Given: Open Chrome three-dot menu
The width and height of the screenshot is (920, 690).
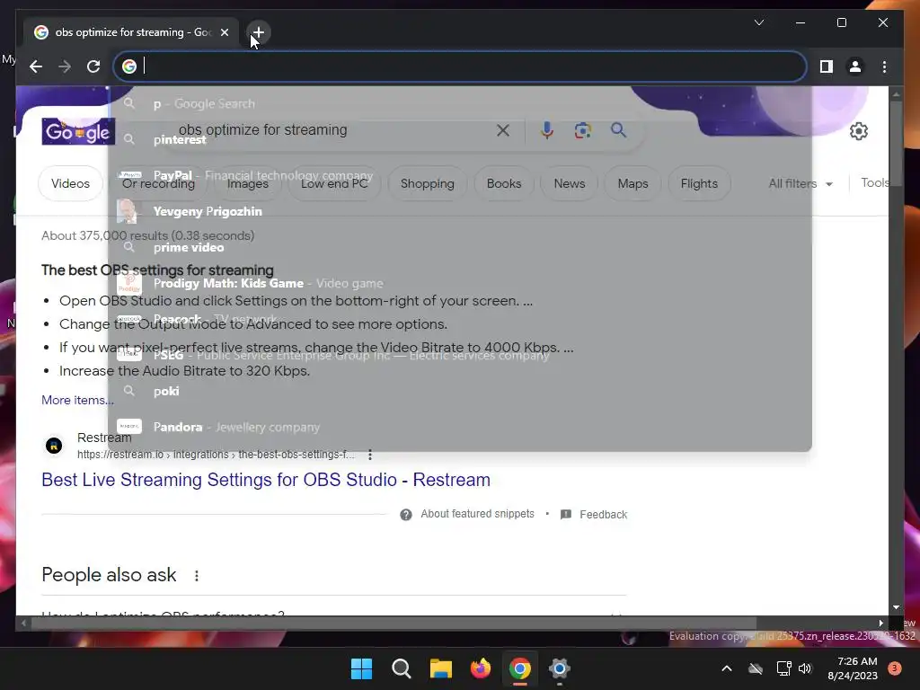Looking at the screenshot, I should tap(884, 66).
